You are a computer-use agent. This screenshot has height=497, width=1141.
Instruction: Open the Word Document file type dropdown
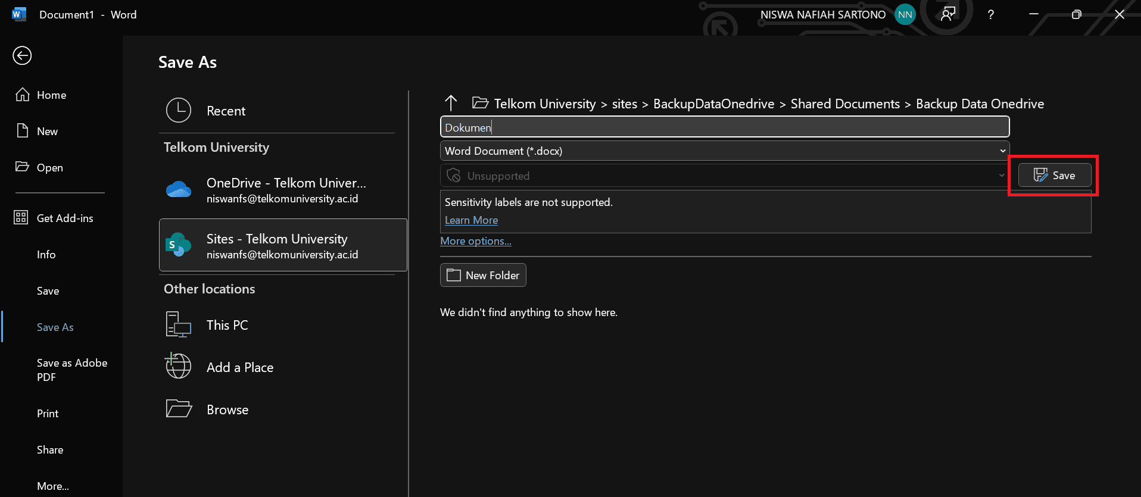coord(725,151)
